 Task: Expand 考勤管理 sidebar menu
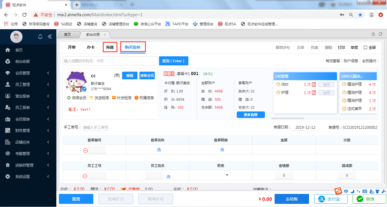click(28, 154)
